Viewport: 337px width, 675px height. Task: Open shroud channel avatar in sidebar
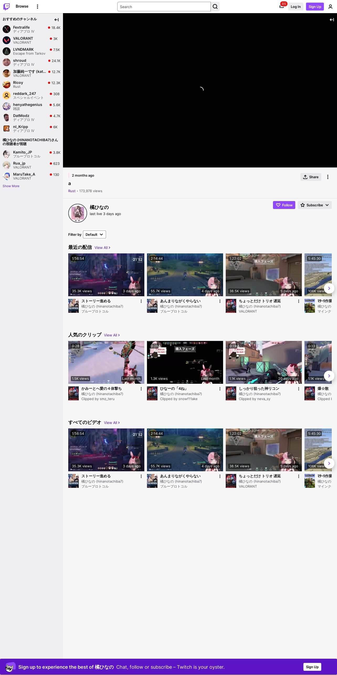(7, 62)
